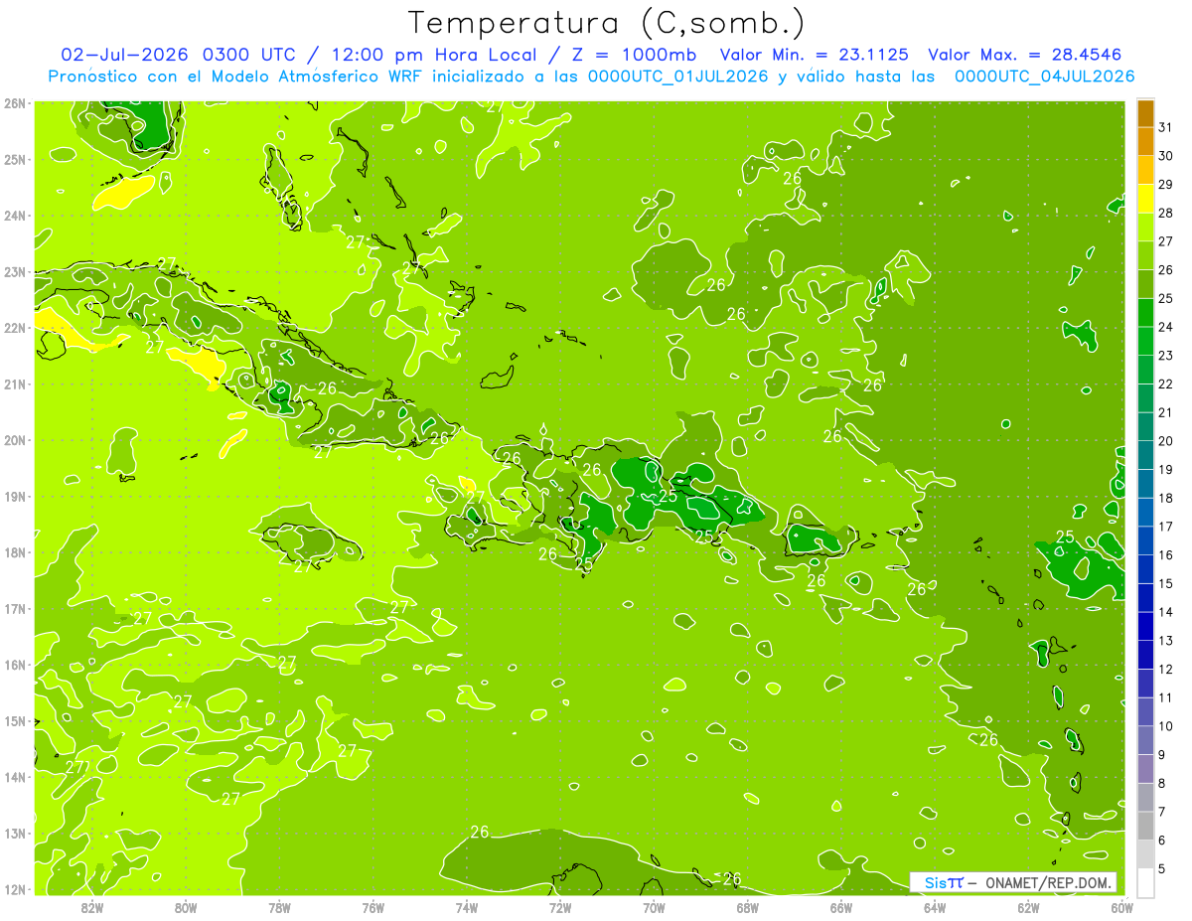This screenshot has height=921, width=1192.
Task: Click colorbar swatch between 23 and 24
Action: pos(1145,341)
